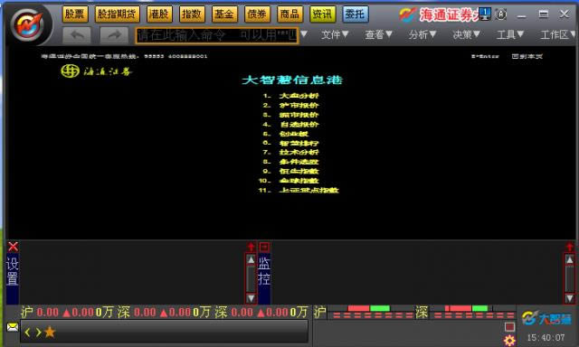
Task: Open the 决策 menu
Action: pos(466,34)
